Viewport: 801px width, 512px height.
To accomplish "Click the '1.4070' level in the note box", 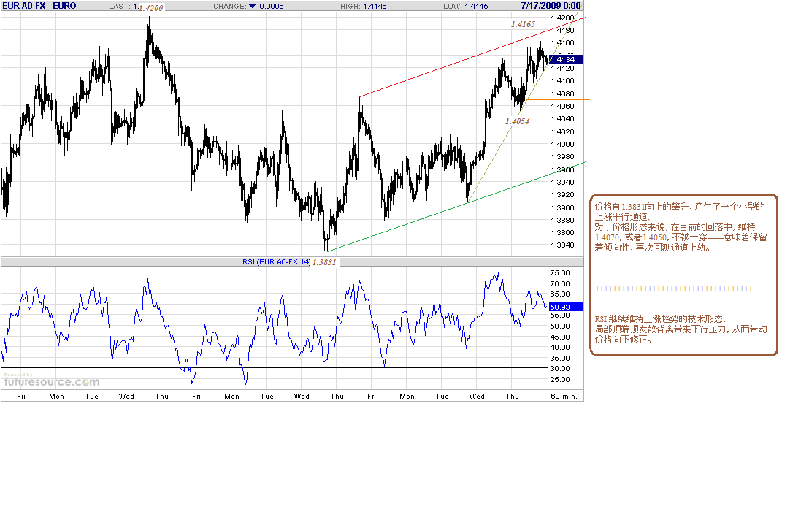I will point(606,237).
